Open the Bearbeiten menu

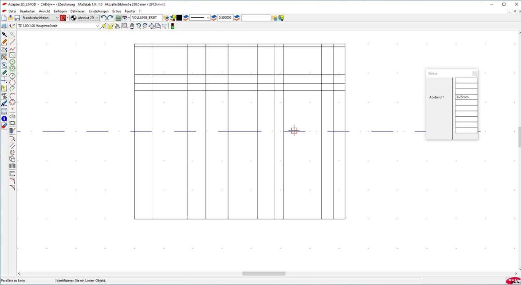coord(27,11)
